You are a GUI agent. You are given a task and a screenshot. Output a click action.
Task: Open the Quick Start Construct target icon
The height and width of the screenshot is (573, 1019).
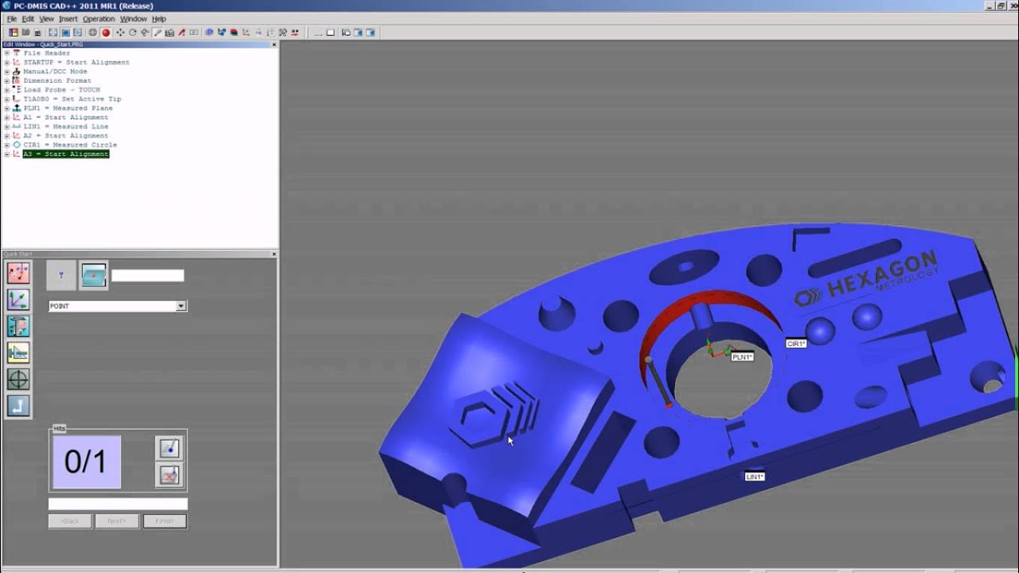tap(18, 379)
